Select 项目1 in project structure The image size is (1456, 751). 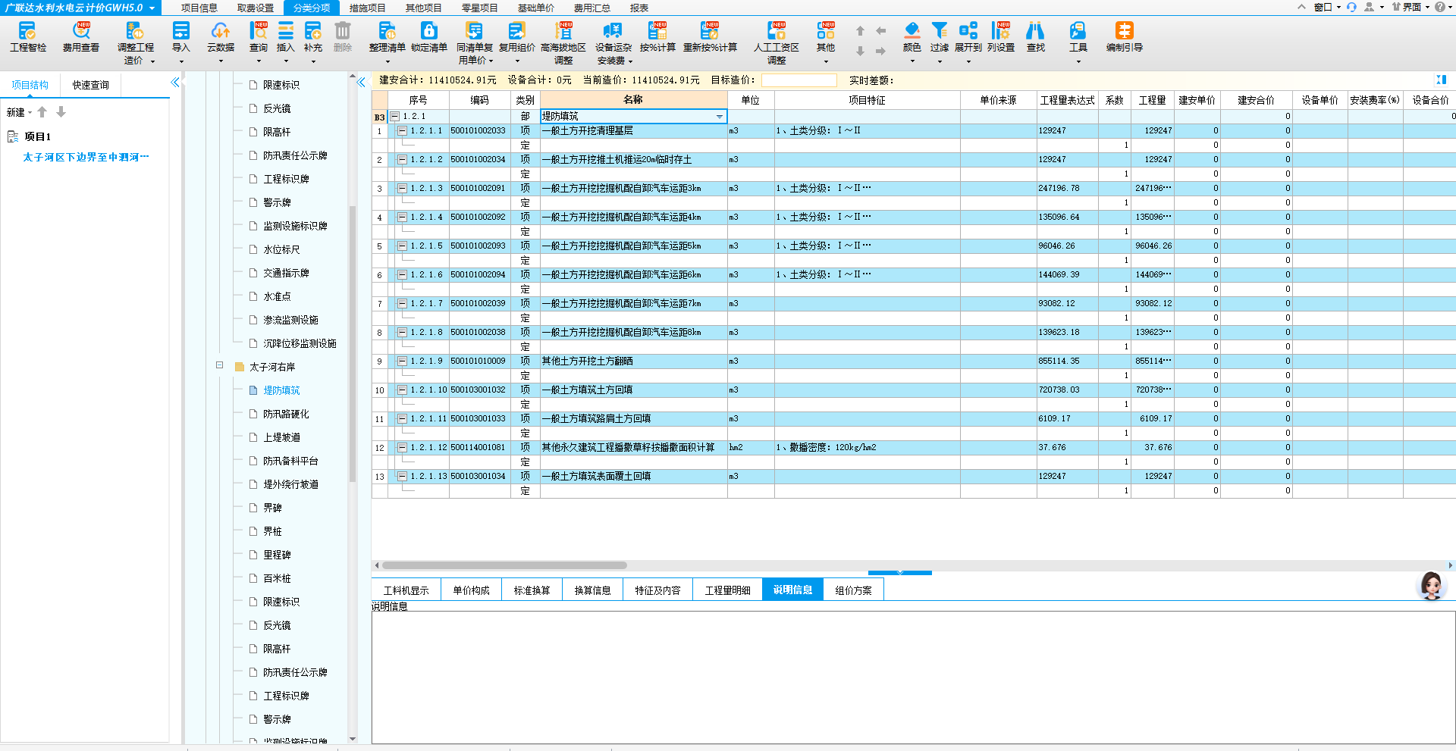coord(37,136)
